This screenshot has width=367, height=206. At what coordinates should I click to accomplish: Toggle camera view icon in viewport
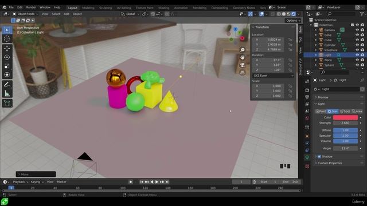[243, 65]
